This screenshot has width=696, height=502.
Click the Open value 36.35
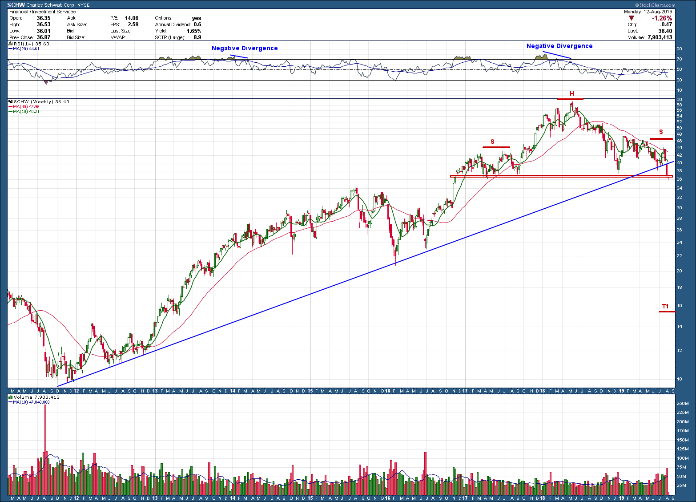coord(44,18)
